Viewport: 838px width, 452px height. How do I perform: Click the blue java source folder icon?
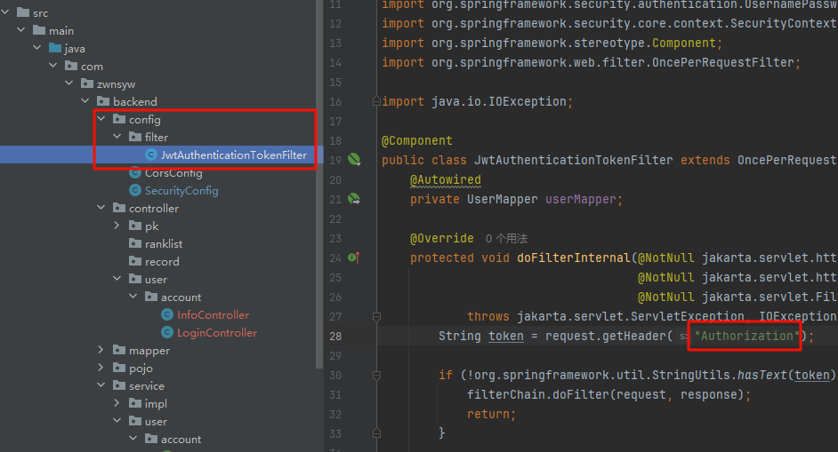55,47
